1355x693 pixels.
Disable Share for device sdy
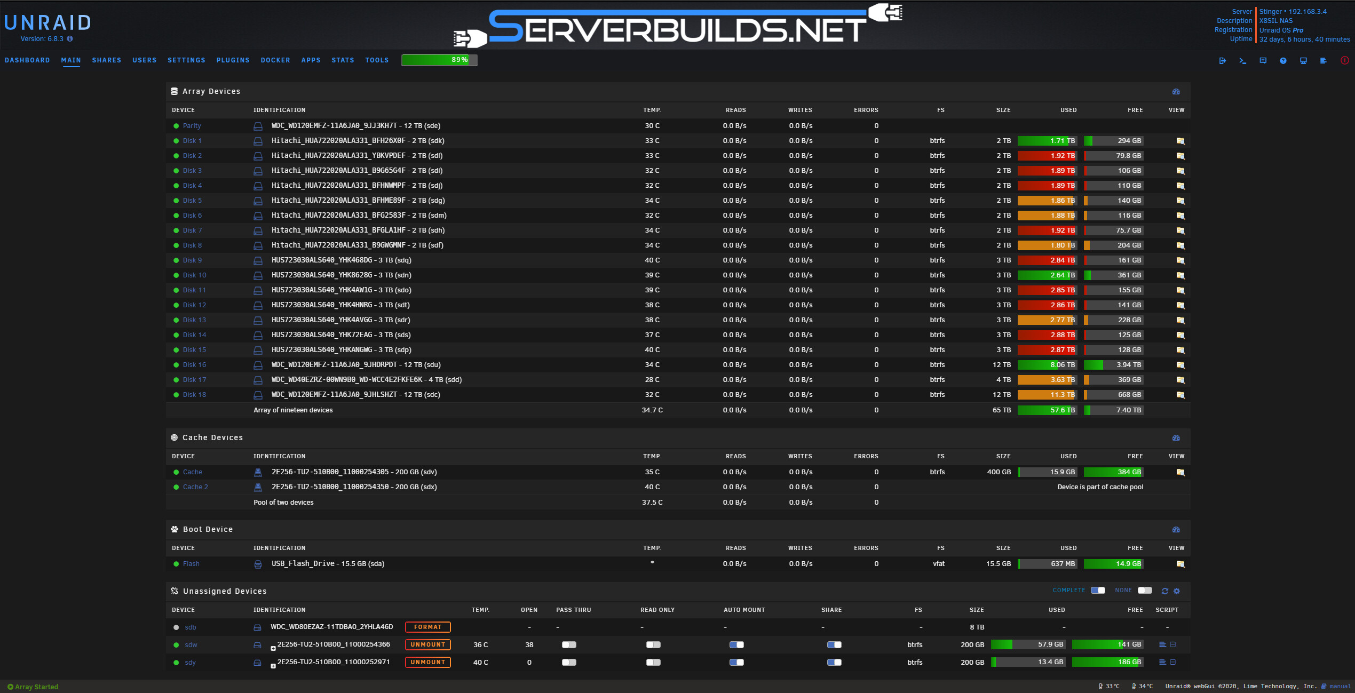click(834, 663)
